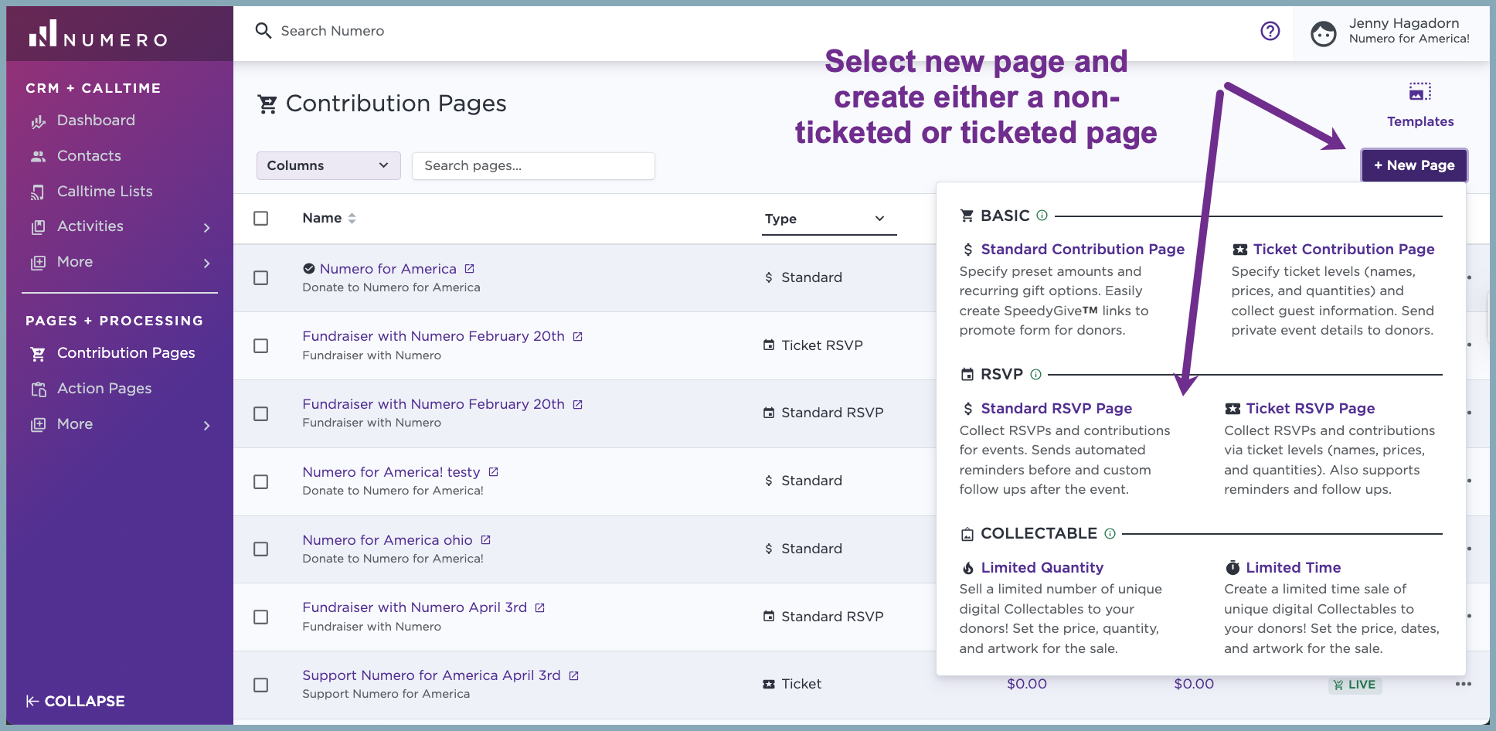Toggle select-all checkbox in table header
This screenshot has width=1496, height=731.
point(261,219)
